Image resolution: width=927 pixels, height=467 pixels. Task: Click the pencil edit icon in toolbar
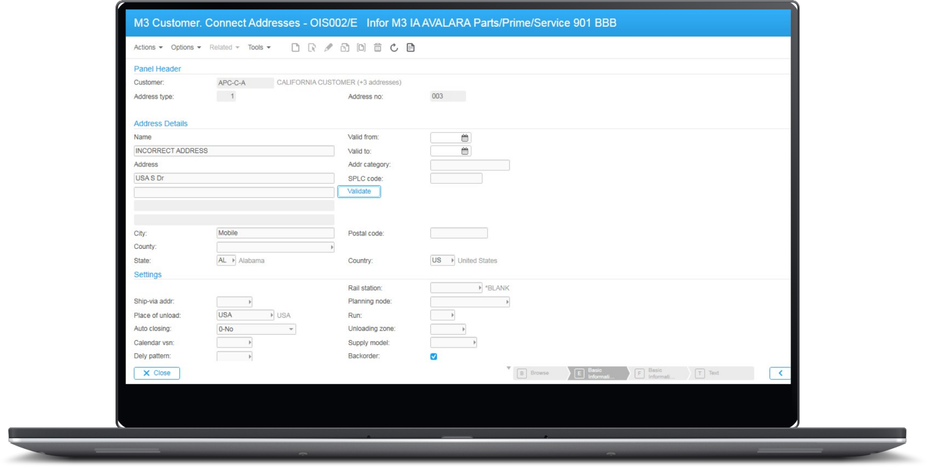(x=328, y=47)
